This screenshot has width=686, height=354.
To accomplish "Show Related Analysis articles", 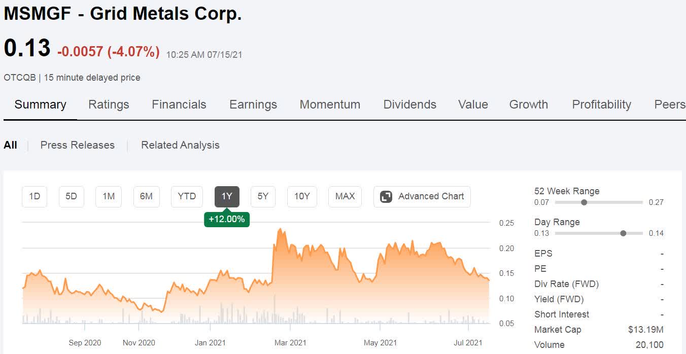I will (x=180, y=145).
